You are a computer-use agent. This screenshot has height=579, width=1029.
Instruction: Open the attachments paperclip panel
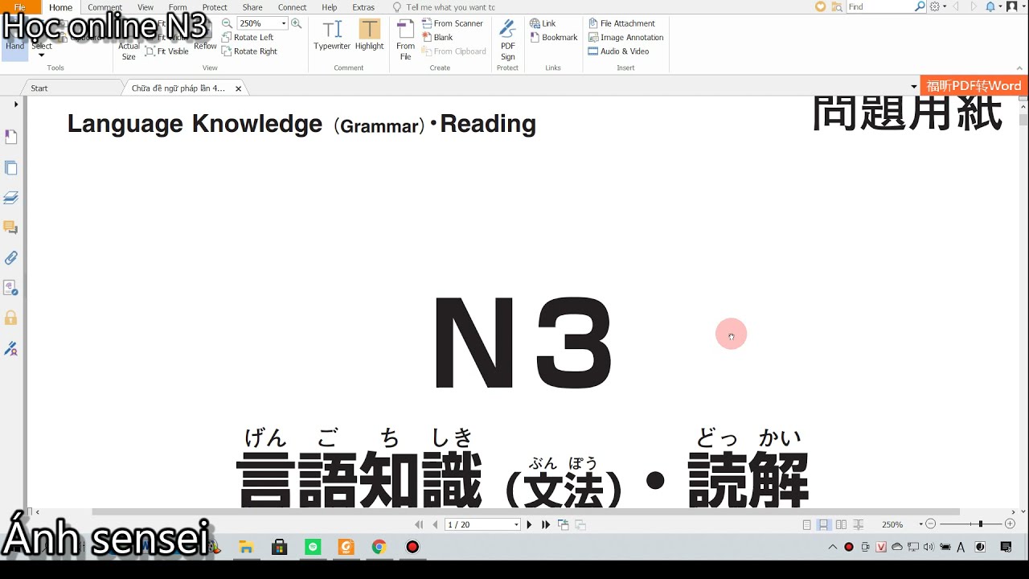[x=11, y=258]
